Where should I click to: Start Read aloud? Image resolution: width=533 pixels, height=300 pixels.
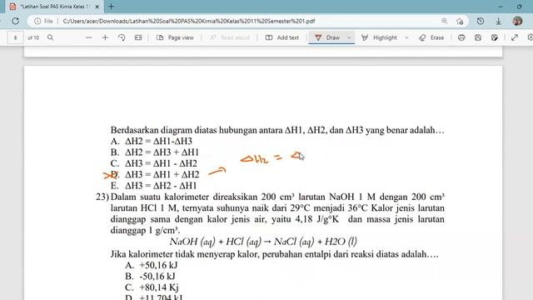pos(230,37)
